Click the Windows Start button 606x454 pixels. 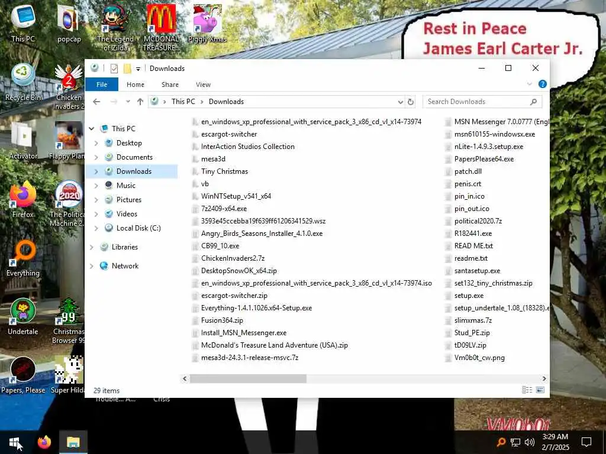click(x=15, y=442)
